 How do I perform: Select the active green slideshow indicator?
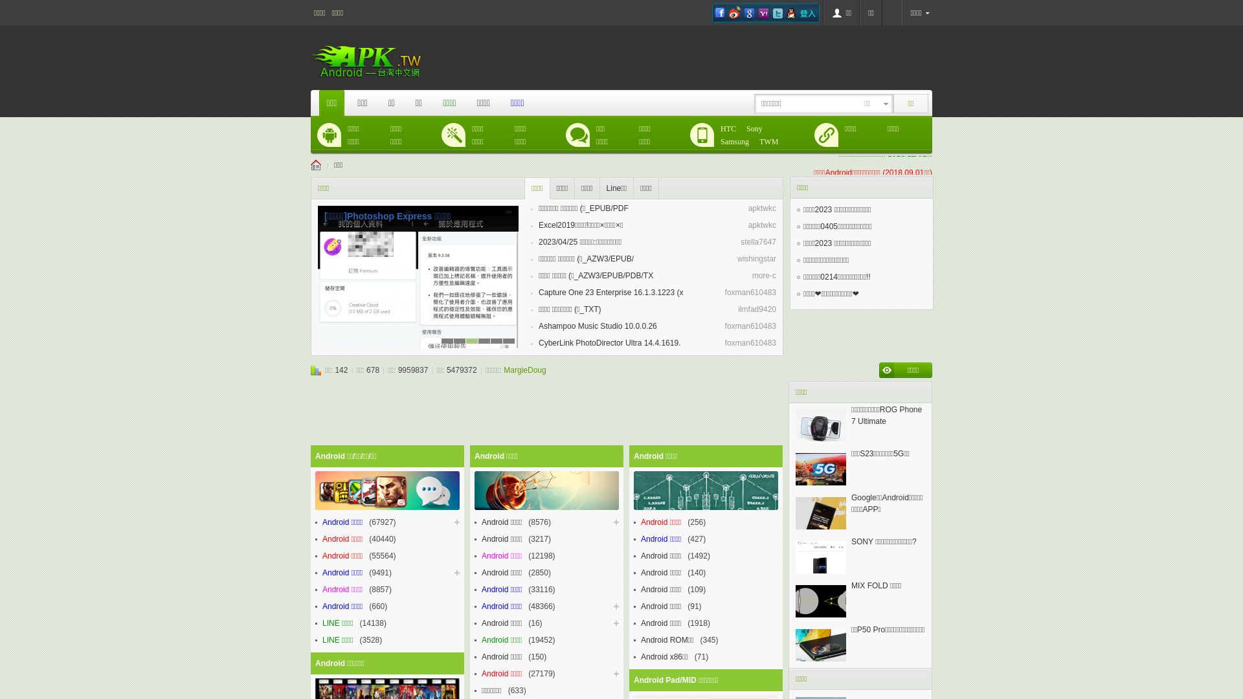click(x=472, y=341)
